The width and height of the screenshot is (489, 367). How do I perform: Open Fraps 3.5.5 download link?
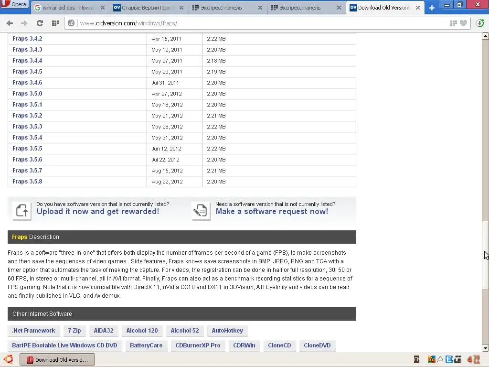point(27,149)
